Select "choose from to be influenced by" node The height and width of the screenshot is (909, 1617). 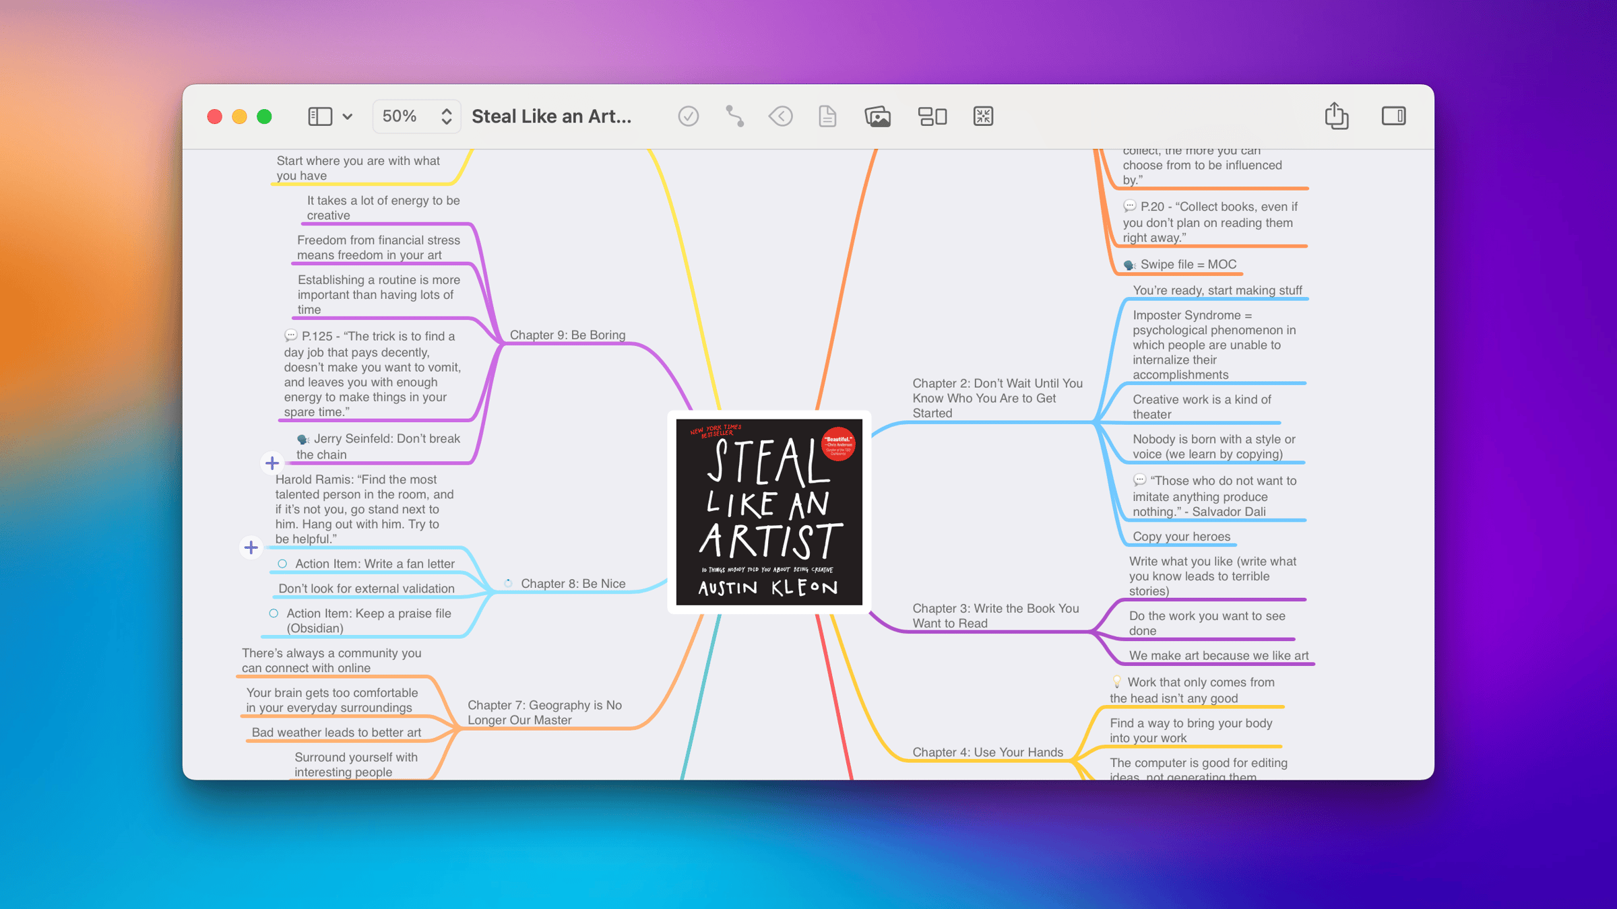(x=1202, y=166)
